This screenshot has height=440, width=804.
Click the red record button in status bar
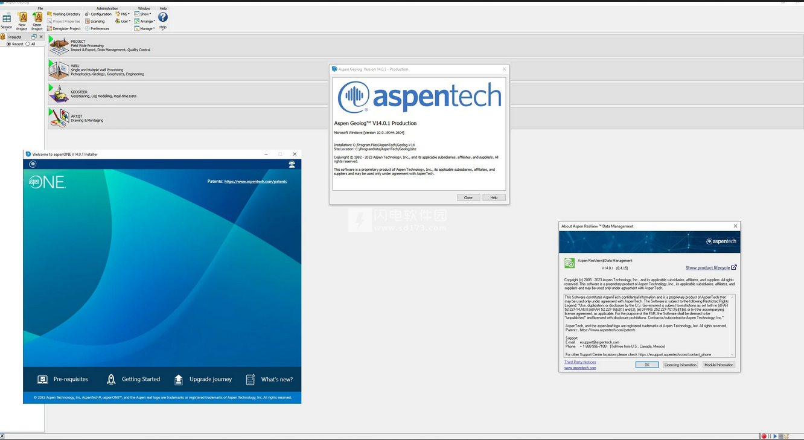764,436
